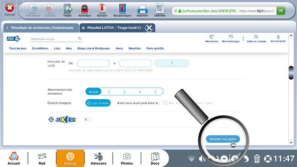This screenshot has height=167, width=297.
Task: Click the fdj.fr URL address field
Action: tap(257, 11)
